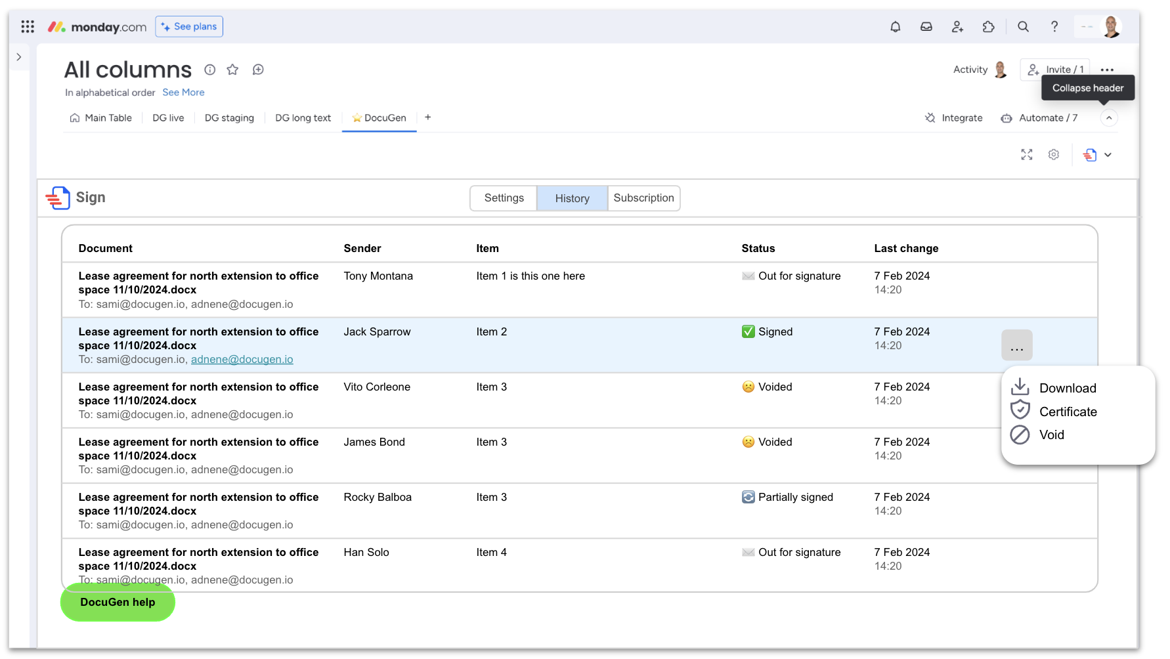Open the inbox tray icon
The image size is (1170, 659).
pos(926,27)
